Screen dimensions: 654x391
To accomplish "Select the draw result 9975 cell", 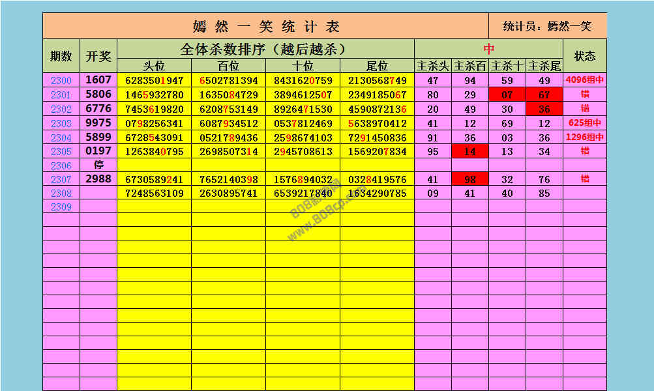I will point(98,123).
